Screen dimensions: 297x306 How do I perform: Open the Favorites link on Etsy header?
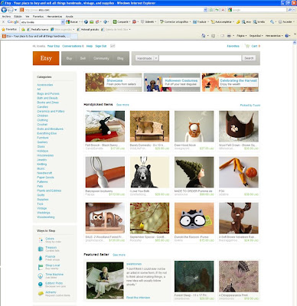pos(233,46)
